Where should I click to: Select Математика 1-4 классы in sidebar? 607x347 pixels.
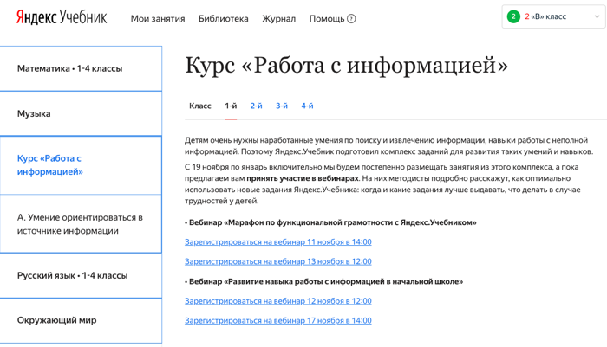tap(81, 68)
